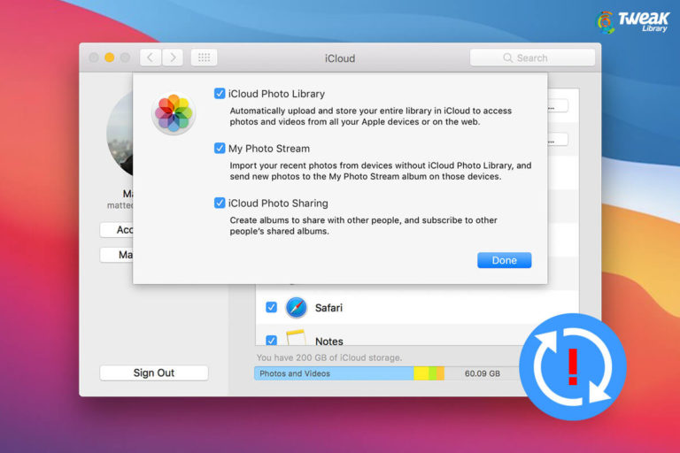This screenshot has width=680, height=453.
Task: Uncheck iCloud Photo Library
Action: pyautogui.click(x=220, y=94)
